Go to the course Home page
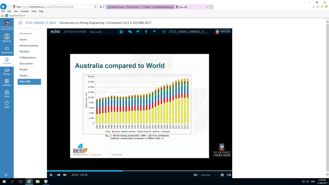The image size is (329, 185). click(x=23, y=40)
